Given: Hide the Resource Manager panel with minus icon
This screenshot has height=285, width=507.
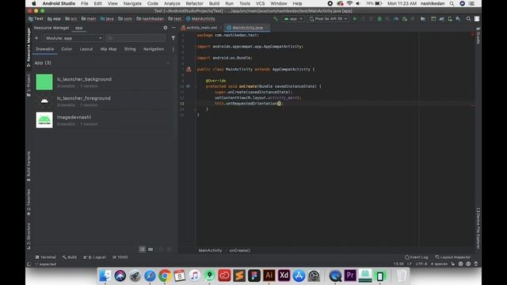Looking at the screenshot, I should click(173, 28).
